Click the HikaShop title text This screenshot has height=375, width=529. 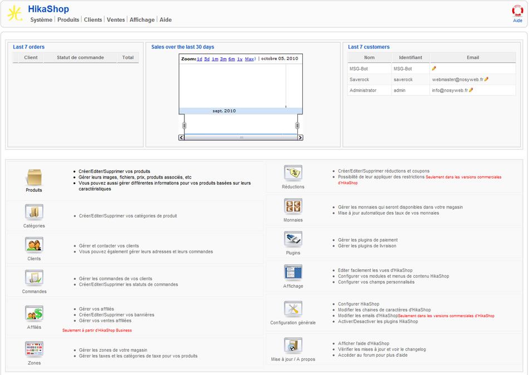click(48, 9)
